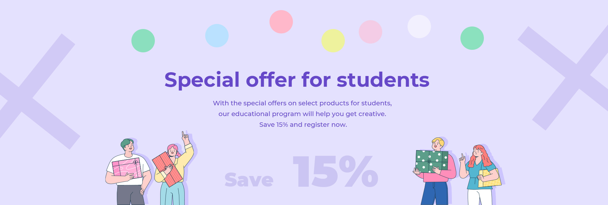Click the light blue circle
The image size is (608, 205).
click(x=217, y=36)
